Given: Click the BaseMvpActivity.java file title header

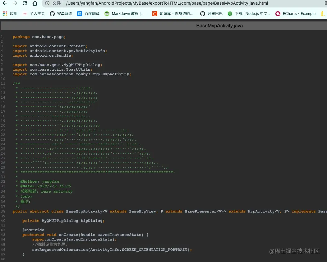Looking at the screenshot, I should pos(219,26).
